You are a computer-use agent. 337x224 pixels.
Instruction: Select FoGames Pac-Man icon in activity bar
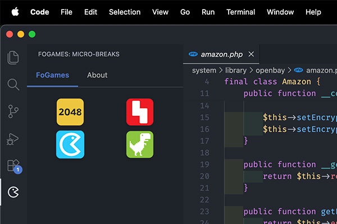click(13, 193)
